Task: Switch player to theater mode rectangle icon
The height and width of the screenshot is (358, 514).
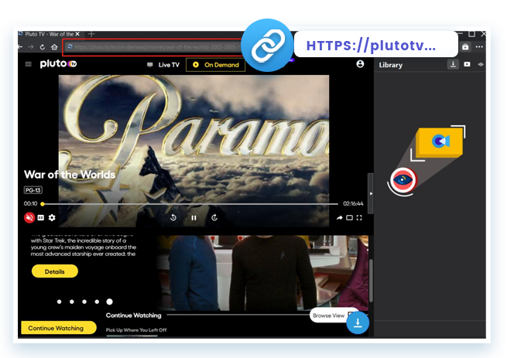Action: (x=349, y=218)
